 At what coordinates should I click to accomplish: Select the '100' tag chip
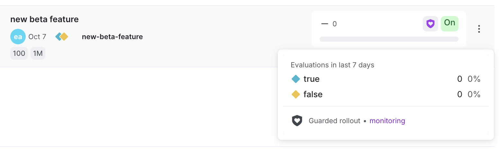(19, 53)
